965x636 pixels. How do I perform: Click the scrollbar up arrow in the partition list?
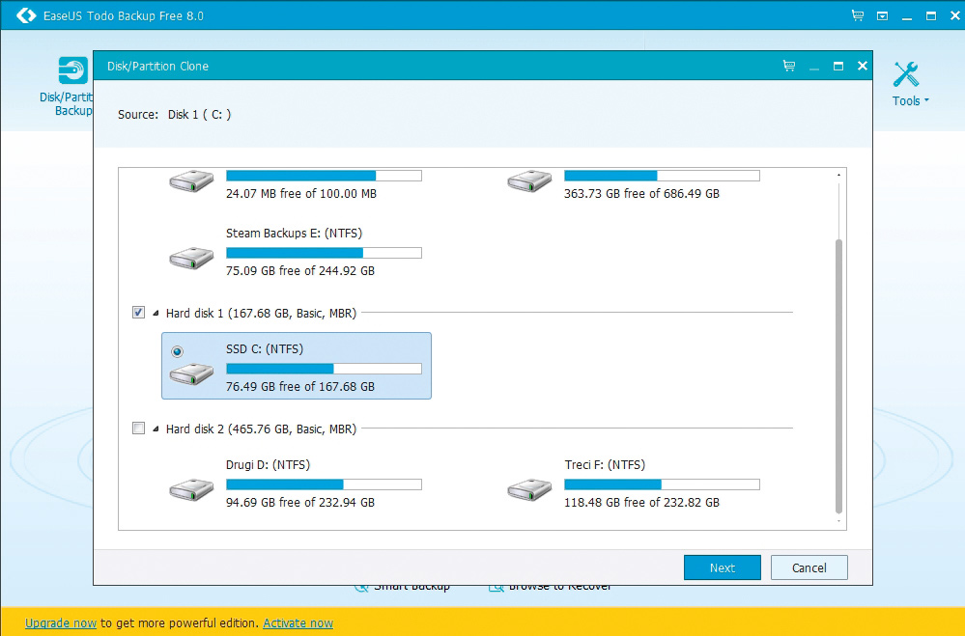838,176
